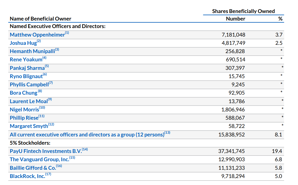Open the Bora Chung link
The height and width of the screenshot is (185, 298).
(23, 93)
